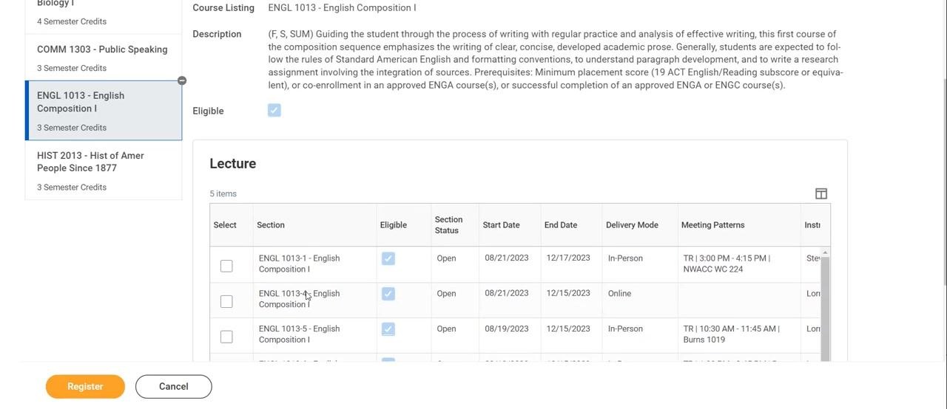Click ENGL 1013-1 - English Composition I section name
Screen dimensions: 947x409
click(x=299, y=264)
